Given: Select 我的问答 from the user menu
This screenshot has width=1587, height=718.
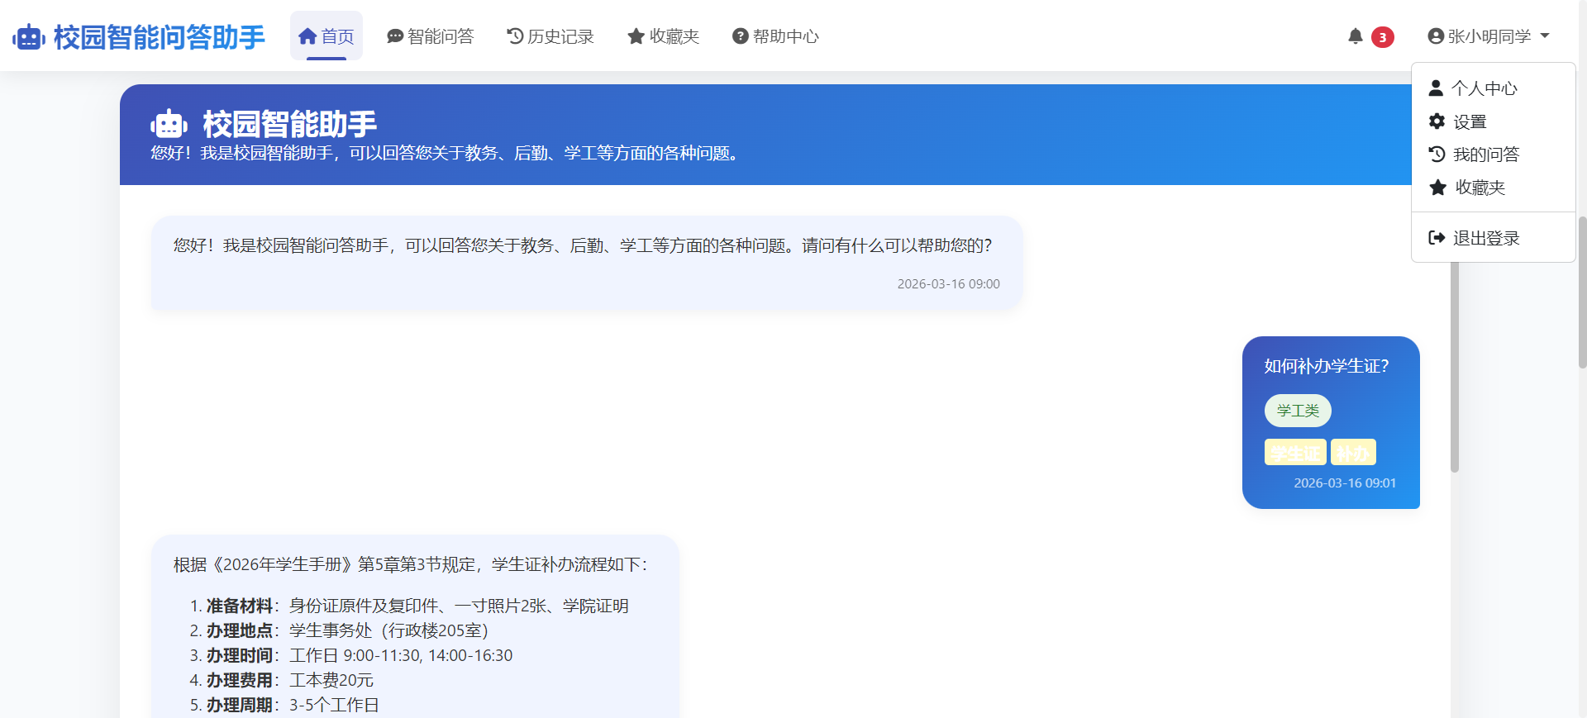Looking at the screenshot, I should [1494, 155].
